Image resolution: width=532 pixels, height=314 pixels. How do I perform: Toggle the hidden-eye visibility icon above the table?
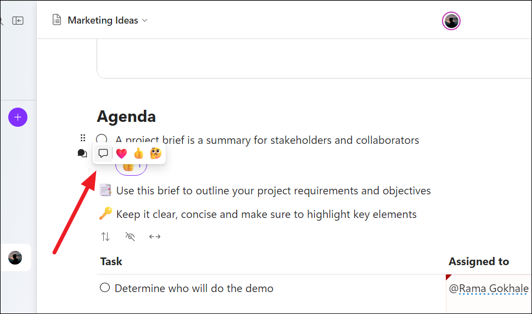coord(130,237)
